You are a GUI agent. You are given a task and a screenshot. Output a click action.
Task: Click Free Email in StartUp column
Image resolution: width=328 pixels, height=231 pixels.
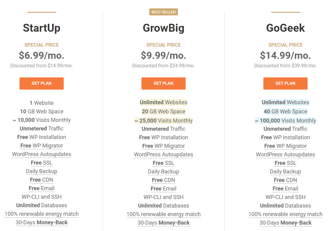(42, 189)
